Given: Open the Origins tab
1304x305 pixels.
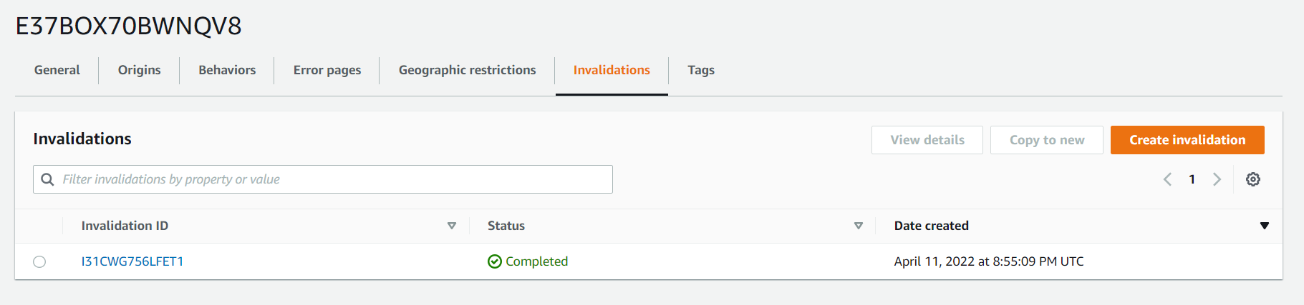Looking at the screenshot, I should click(140, 70).
